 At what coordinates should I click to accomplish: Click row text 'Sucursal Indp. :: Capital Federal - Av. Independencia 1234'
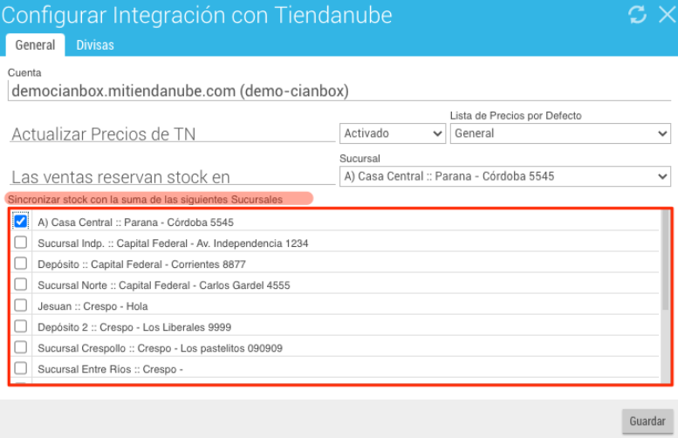(x=173, y=243)
